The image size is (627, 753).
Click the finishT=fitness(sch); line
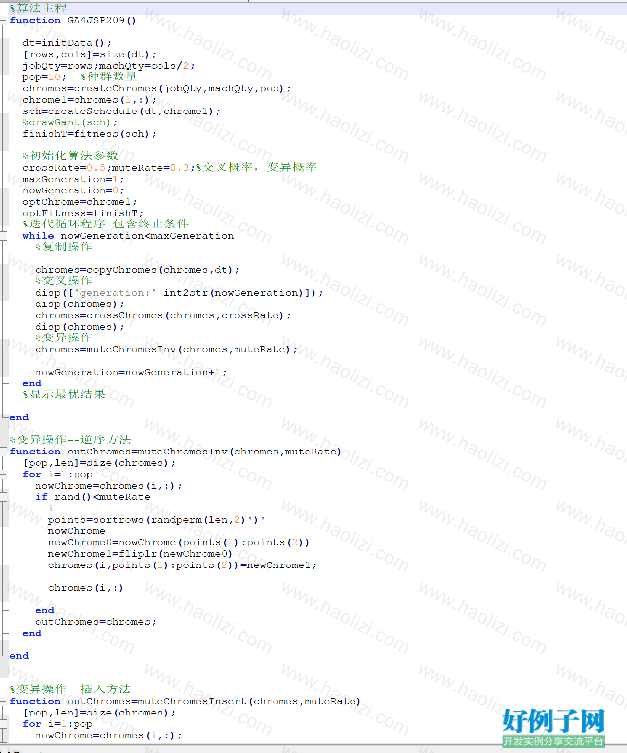pyautogui.click(x=90, y=134)
